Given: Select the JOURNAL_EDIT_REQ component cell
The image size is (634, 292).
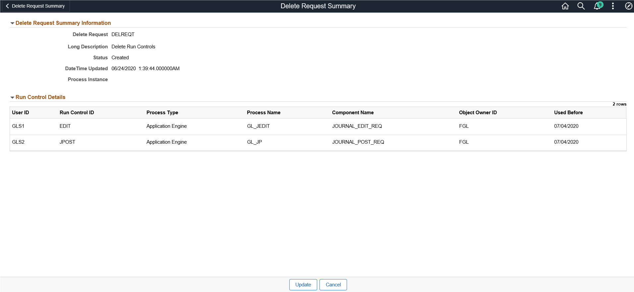Looking at the screenshot, I should tap(357, 126).
